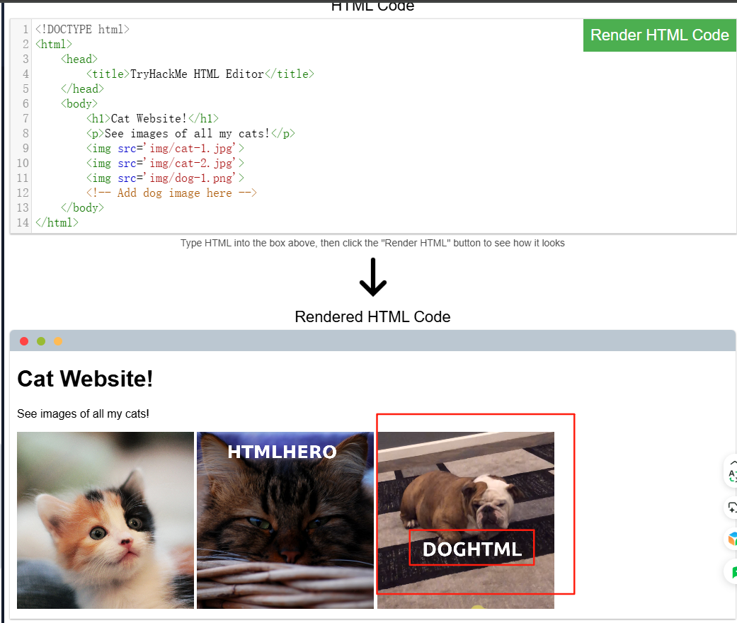
Task: Click the closing </body> tag in the code
Action: [x=82, y=208]
